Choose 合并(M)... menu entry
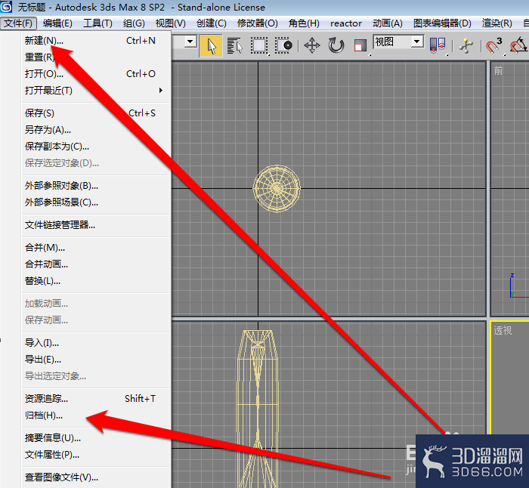Viewport: 529px width, 488px height. click(x=96, y=248)
